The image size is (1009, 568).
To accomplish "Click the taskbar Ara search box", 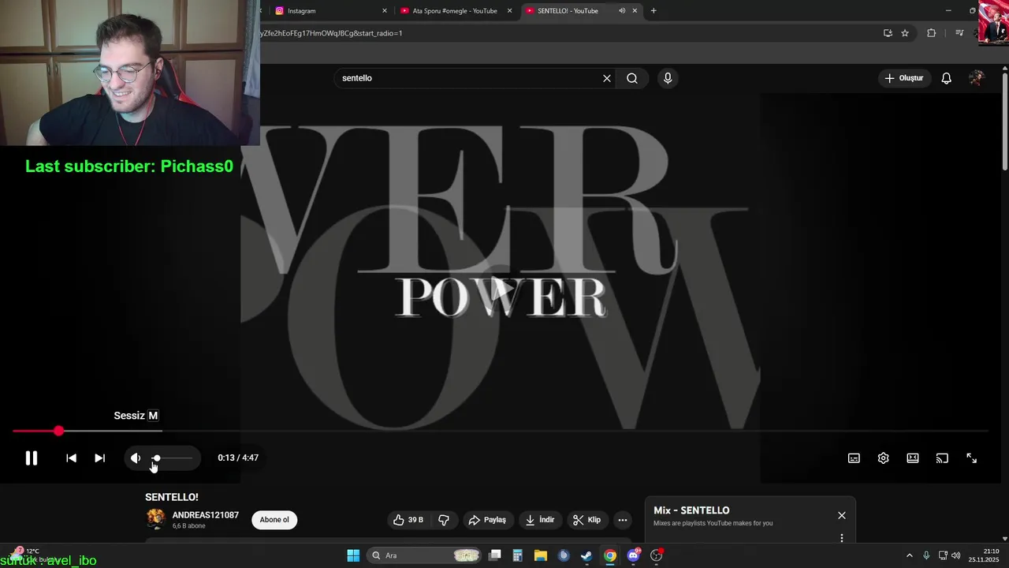I will pyautogui.click(x=426, y=555).
